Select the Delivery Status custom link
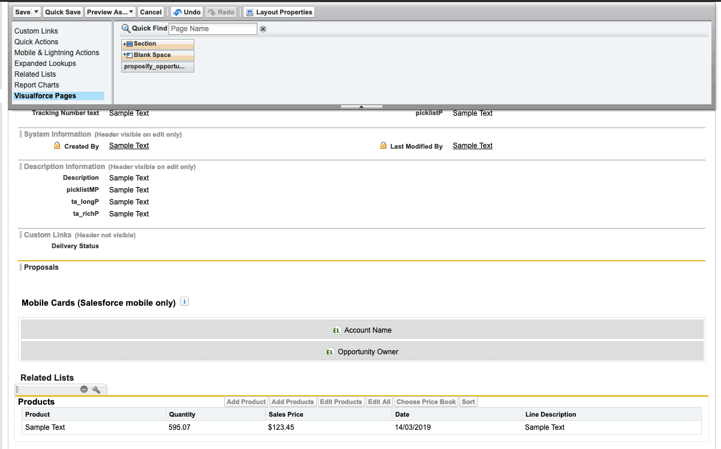Viewport: 721px width, 449px height. 75,246
